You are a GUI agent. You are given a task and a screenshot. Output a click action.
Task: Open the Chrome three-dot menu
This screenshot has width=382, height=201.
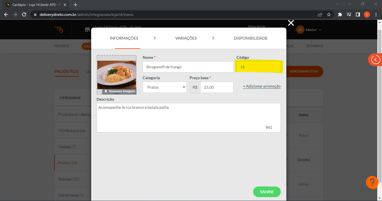(376, 14)
